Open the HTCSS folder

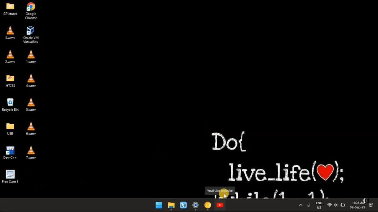pos(10,78)
